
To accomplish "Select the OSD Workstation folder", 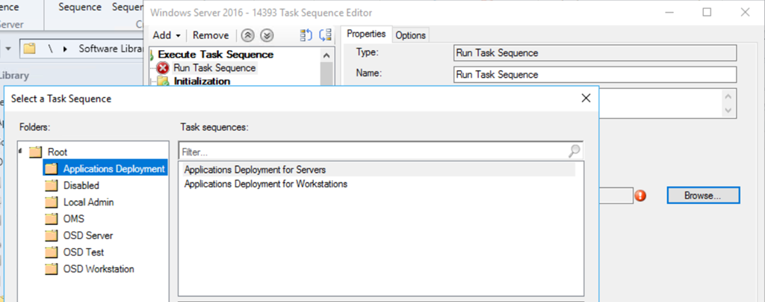I will coord(99,269).
